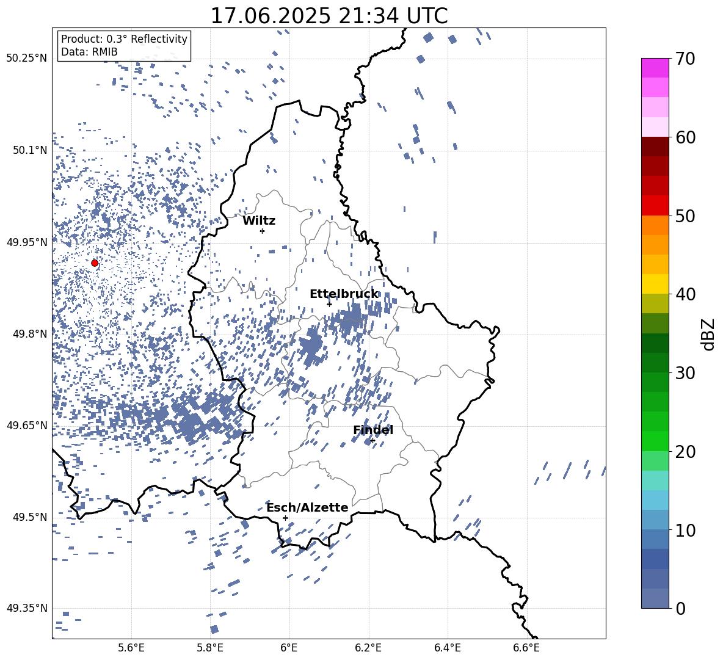Click the bright green colorbar segment above 20
This screenshot has width=723, height=660.
(655, 441)
